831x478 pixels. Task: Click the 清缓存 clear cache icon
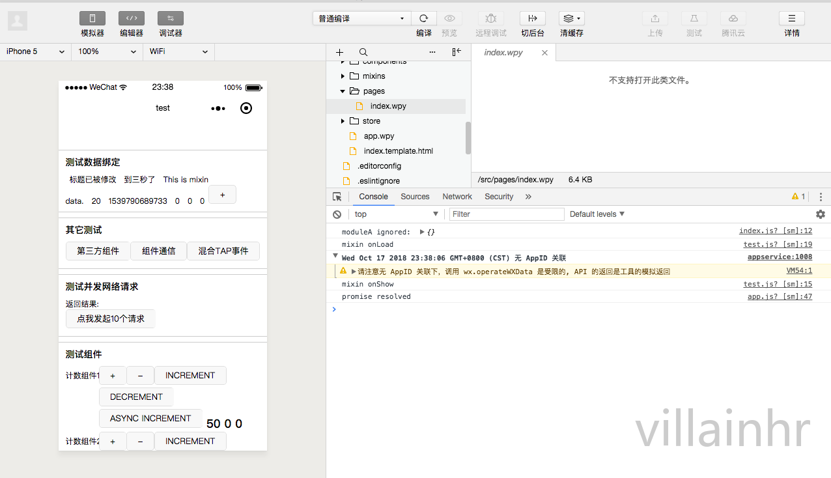(568, 18)
